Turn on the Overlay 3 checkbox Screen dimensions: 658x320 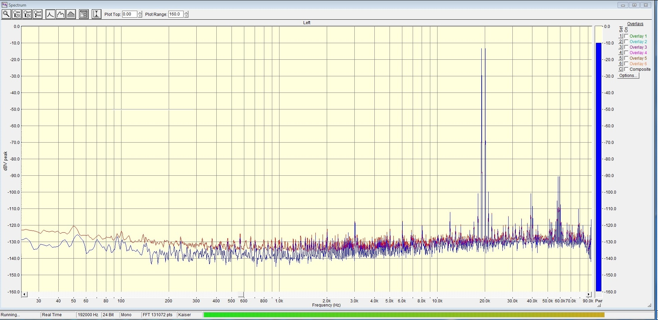click(626, 47)
